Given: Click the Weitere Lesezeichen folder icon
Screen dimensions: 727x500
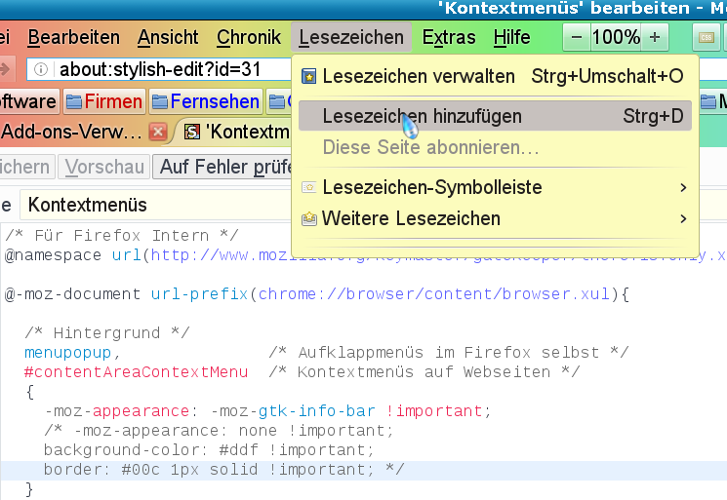Looking at the screenshot, I should [308, 219].
